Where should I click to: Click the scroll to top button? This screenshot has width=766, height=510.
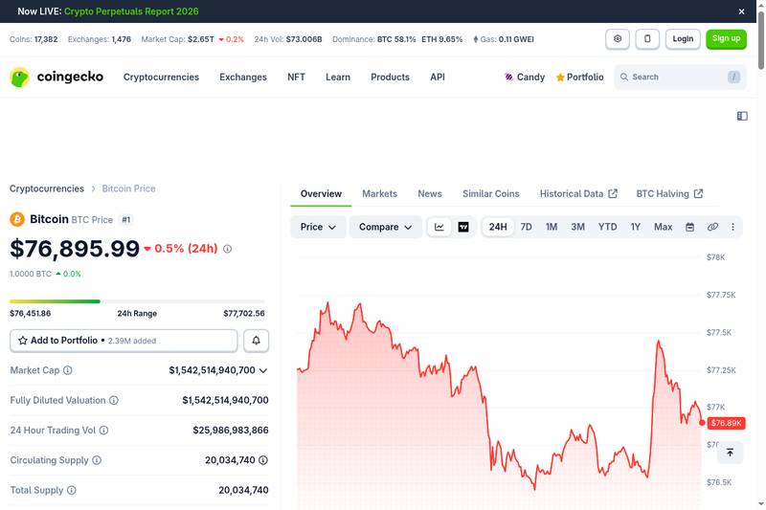click(x=730, y=453)
